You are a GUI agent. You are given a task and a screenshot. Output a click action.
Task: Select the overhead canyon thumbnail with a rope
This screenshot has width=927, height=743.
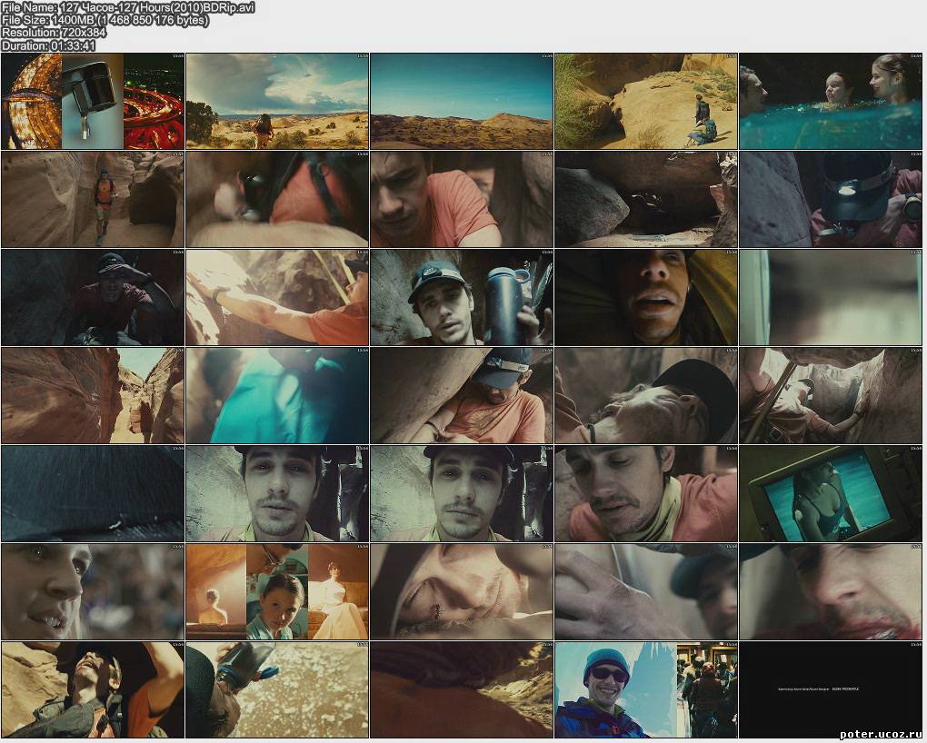tap(831, 395)
